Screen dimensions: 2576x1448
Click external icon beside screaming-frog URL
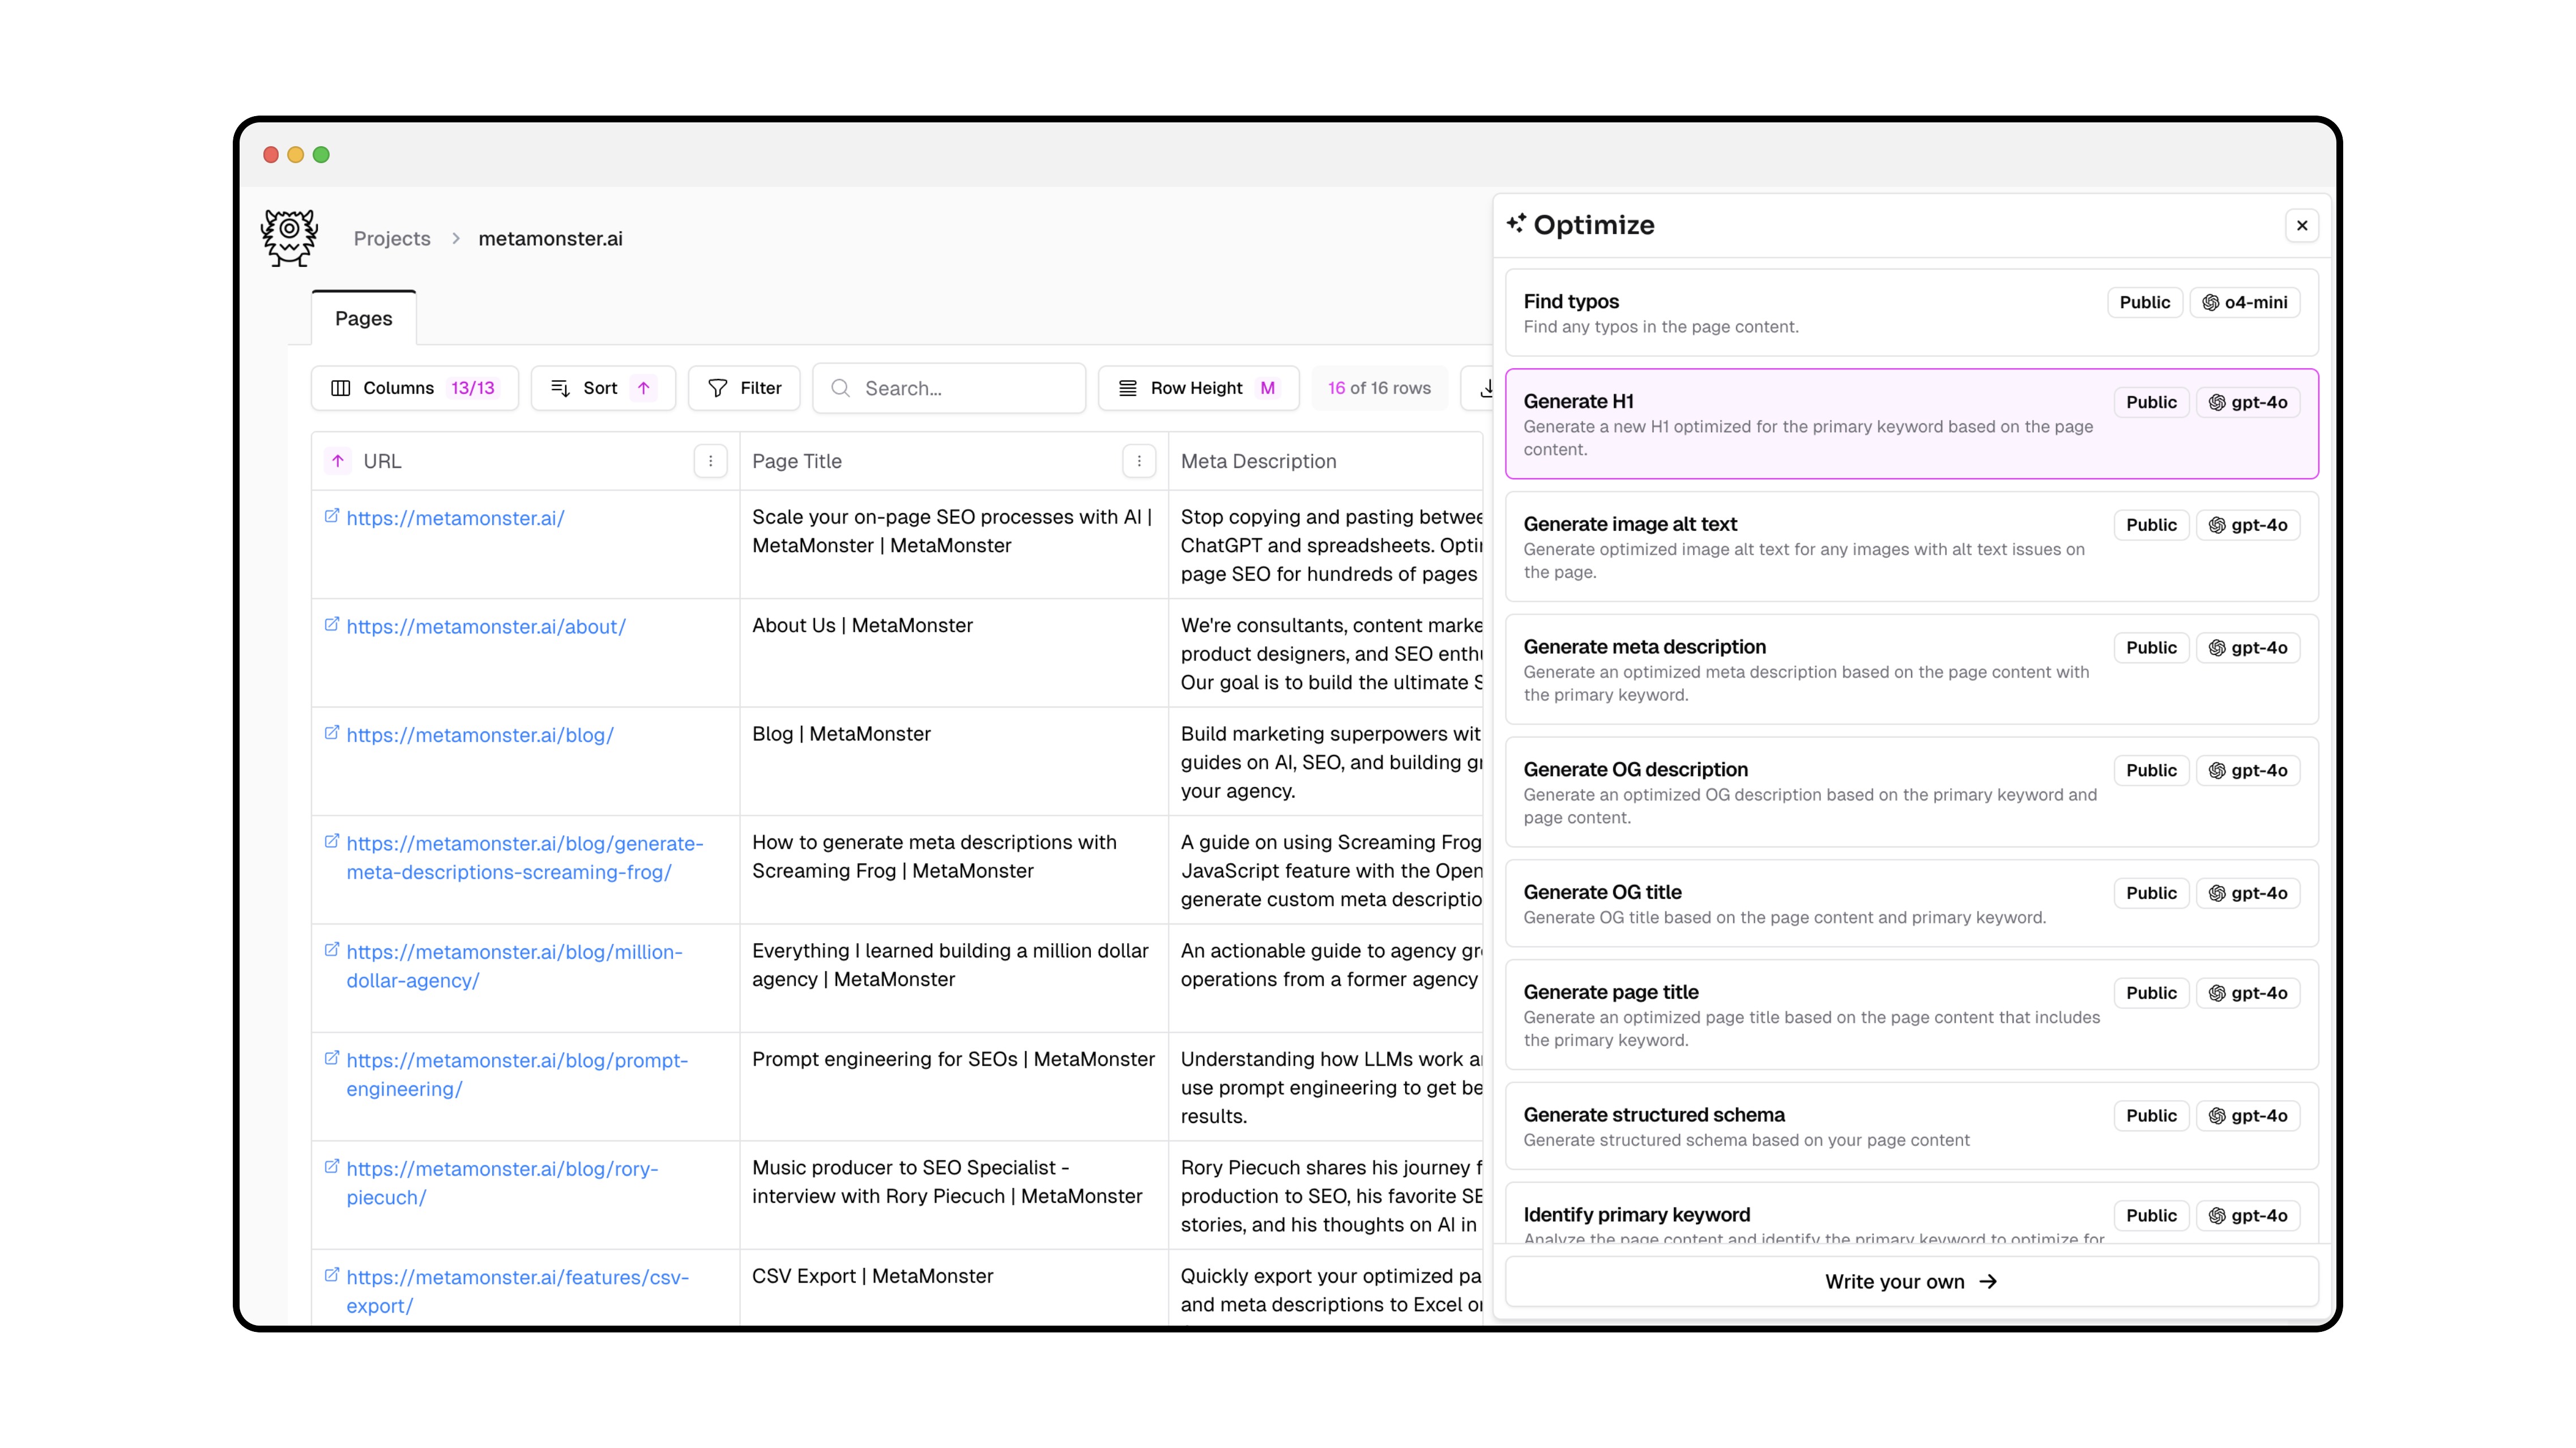(332, 842)
